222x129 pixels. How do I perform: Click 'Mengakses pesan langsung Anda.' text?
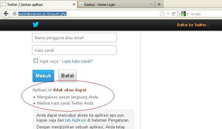click(x=68, y=97)
